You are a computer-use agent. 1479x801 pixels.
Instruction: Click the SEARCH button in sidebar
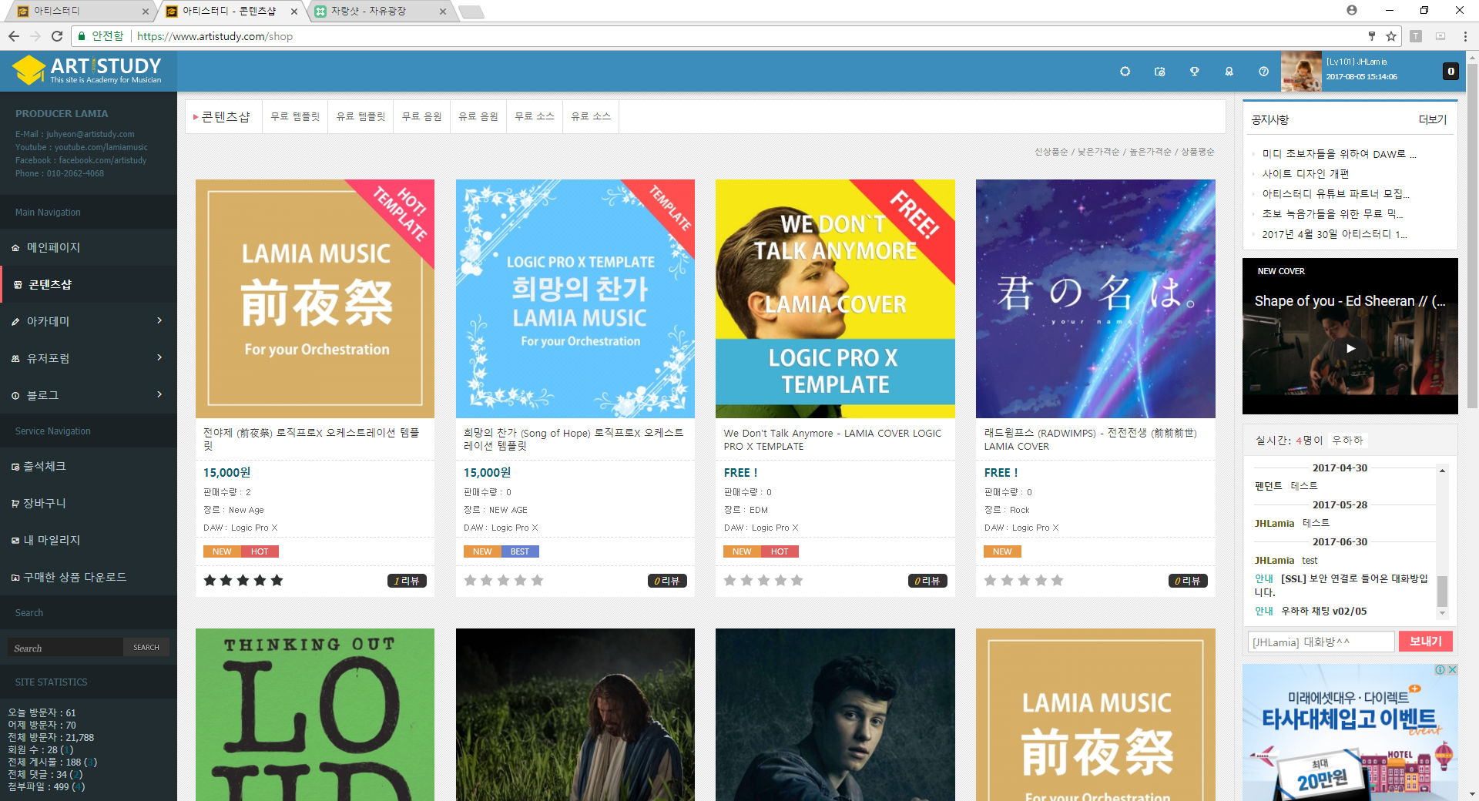(x=146, y=647)
